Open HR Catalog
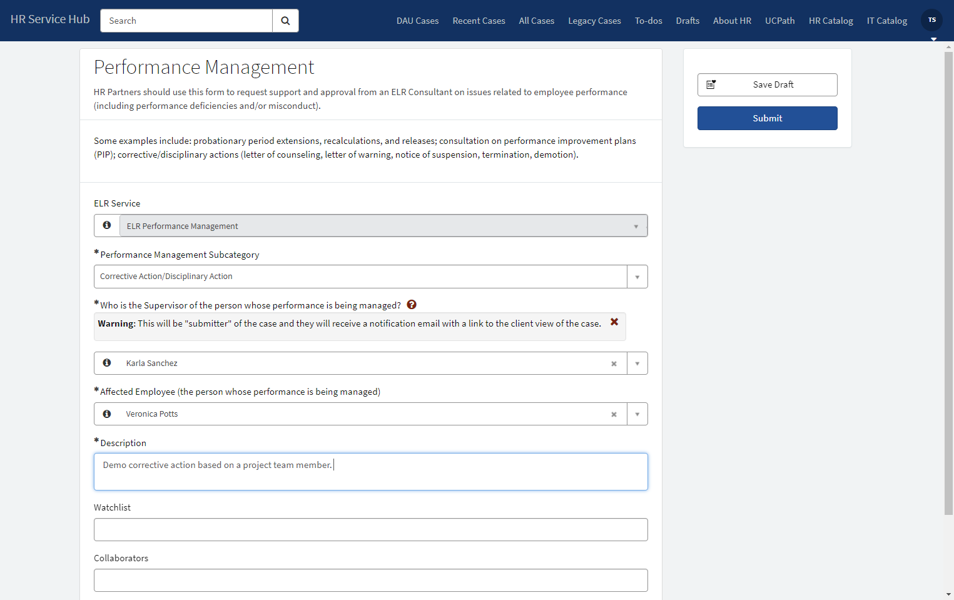Viewport: 954px width, 600px height. [x=831, y=21]
